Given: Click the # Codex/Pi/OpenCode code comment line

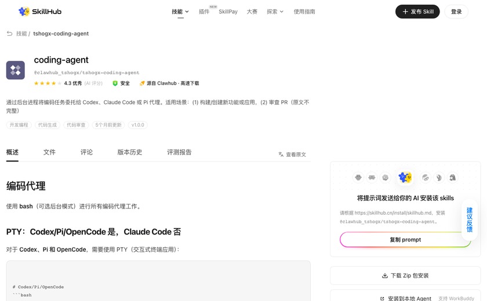Looking at the screenshot, I should click(x=38, y=287).
